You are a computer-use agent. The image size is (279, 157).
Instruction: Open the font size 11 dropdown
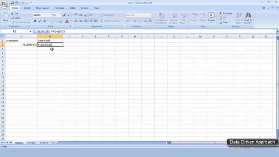tap(60, 15)
